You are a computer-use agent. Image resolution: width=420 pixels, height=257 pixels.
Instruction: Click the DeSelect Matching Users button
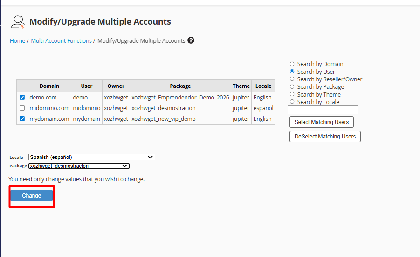tap(325, 137)
